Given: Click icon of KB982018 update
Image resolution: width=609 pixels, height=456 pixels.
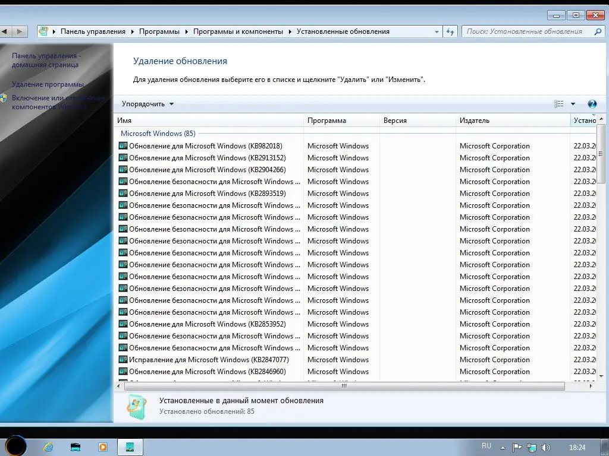Looking at the screenshot, I should (123, 146).
